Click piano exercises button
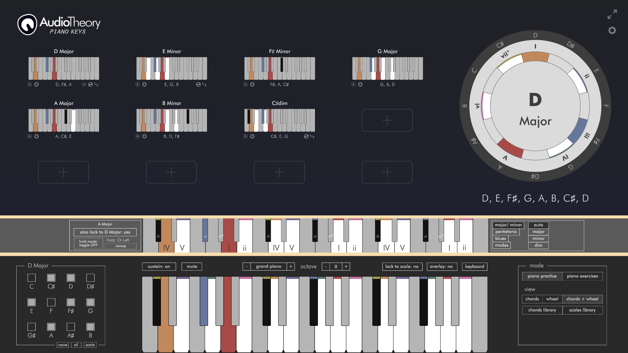This screenshot has height=353, width=628. [x=582, y=276]
